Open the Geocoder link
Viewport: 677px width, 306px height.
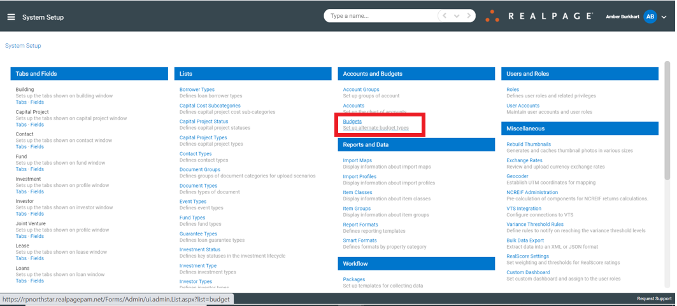click(517, 176)
